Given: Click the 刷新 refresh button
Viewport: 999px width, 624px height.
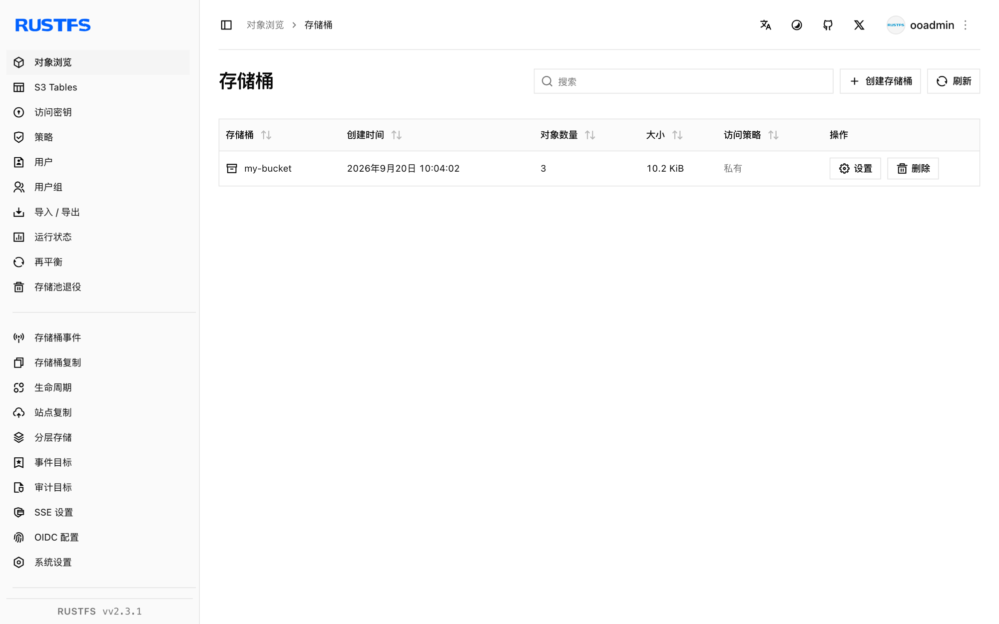Looking at the screenshot, I should tap(953, 81).
